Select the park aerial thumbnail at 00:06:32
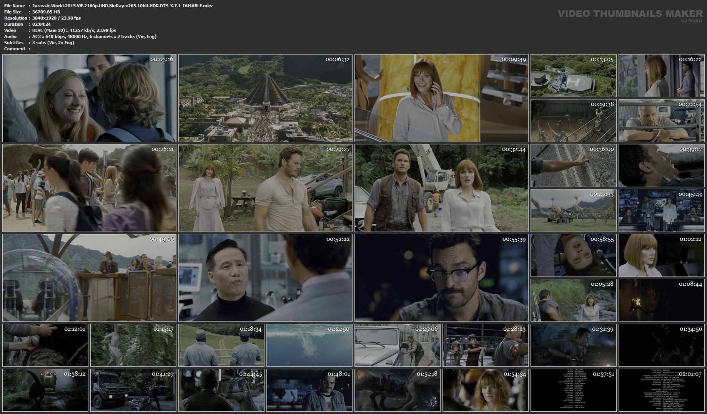 pyautogui.click(x=265, y=98)
